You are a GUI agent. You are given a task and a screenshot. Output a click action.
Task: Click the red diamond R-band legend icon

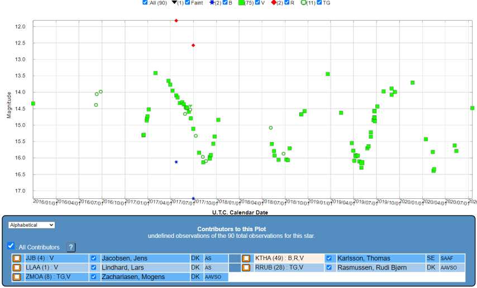(274, 3)
